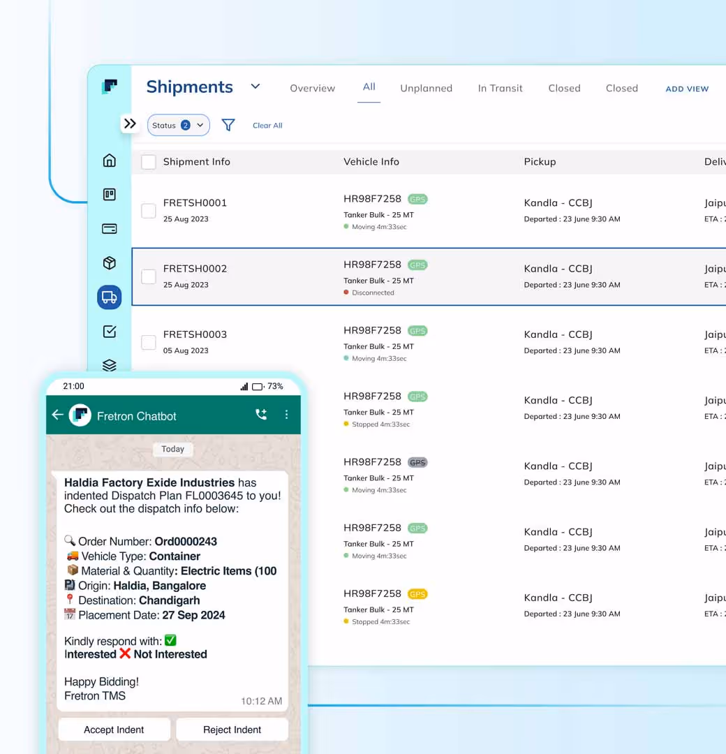This screenshot has height=754, width=726.
Task: Click the 05 Aug 2023 date
Action: pos(186,350)
